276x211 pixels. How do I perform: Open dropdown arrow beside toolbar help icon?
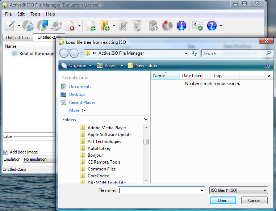pos(221,26)
